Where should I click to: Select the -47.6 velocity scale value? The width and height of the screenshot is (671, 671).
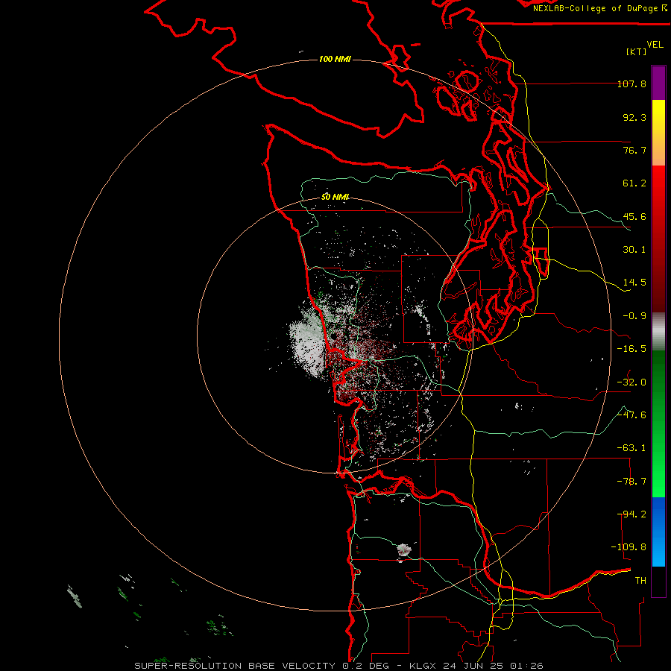(631, 415)
